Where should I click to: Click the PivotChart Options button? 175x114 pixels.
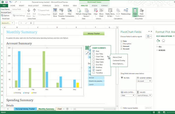click(5, 15)
